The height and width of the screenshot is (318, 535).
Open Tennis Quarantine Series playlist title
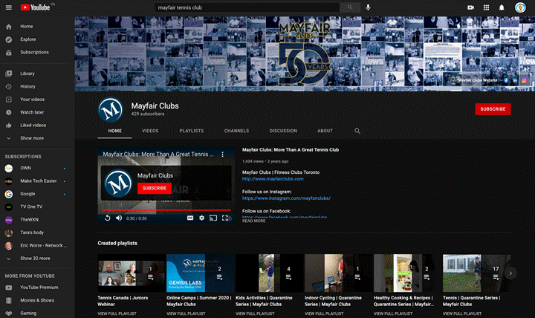point(472,301)
